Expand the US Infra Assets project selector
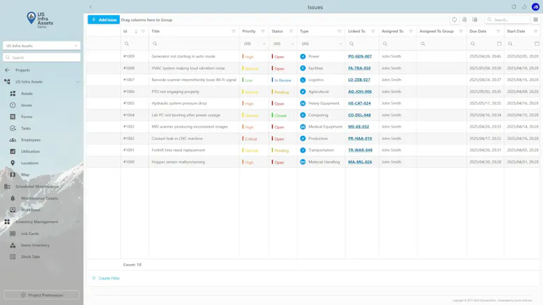The width and height of the screenshot is (543, 305). [x=42, y=46]
